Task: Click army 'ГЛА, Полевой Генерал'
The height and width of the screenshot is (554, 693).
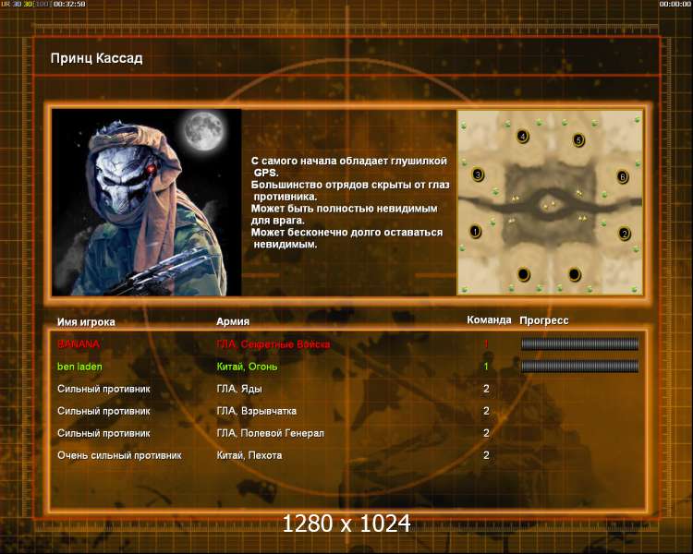Action: [270, 433]
